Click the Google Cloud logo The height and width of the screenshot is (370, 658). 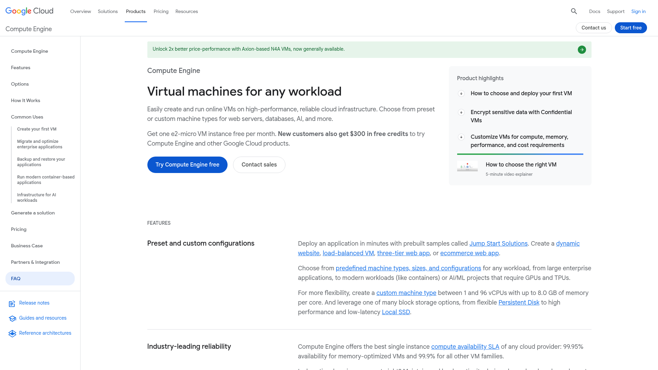29,11
